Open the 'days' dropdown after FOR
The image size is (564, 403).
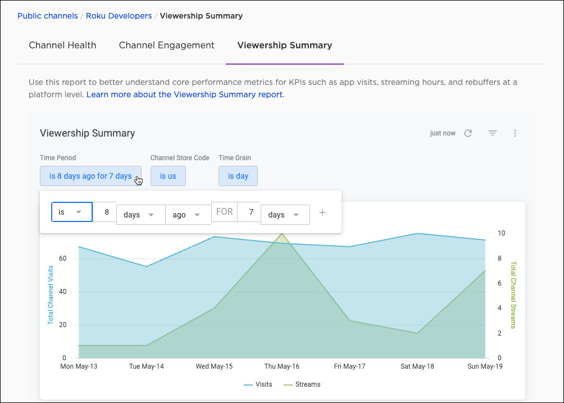pos(285,215)
